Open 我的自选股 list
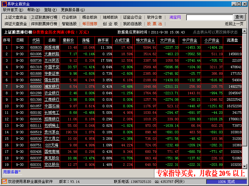Screen dimensions: 249x186 (x=132, y=24)
